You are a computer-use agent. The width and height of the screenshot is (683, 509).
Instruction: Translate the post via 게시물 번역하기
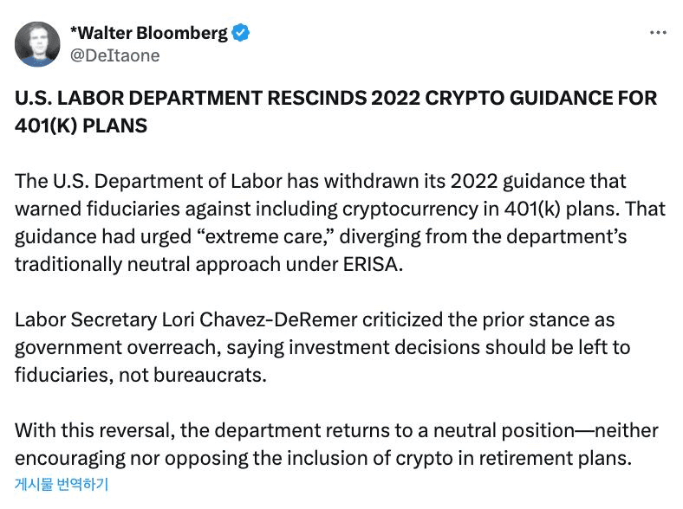[x=62, y=484]
